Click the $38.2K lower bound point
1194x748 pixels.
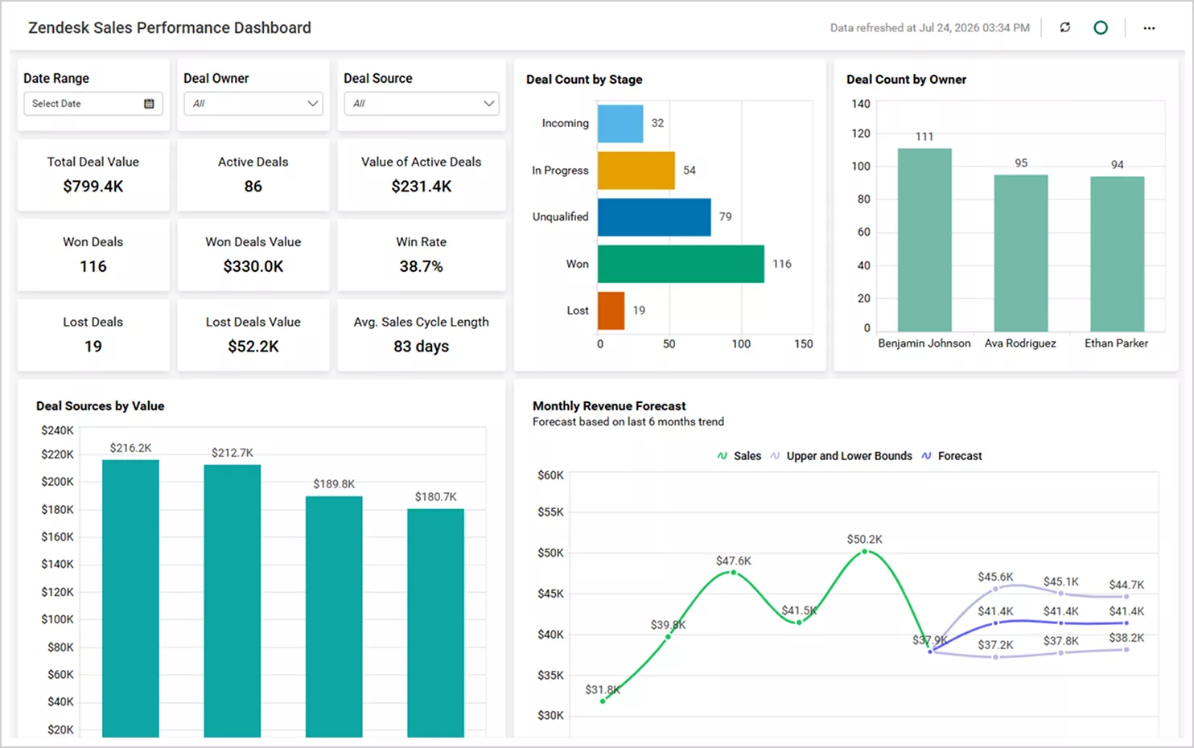1126,649
